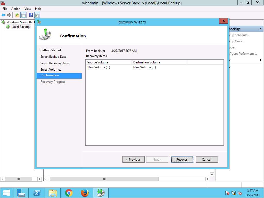Click the Source Volume column header
Screen dimensions: 264x198
tap(109, 62)
